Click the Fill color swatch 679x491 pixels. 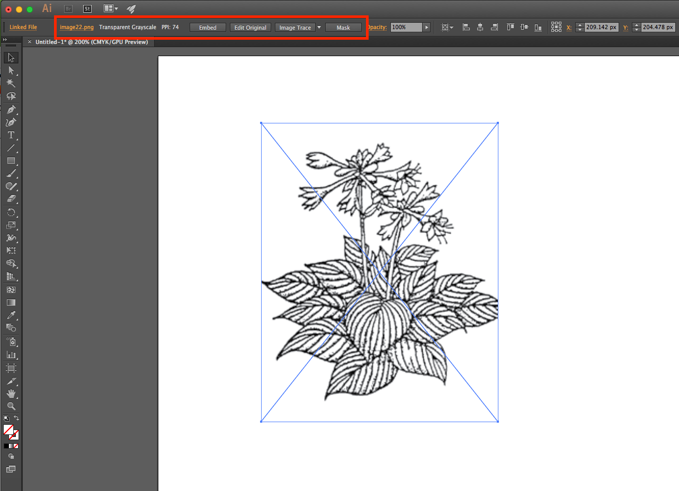[8, 429]
